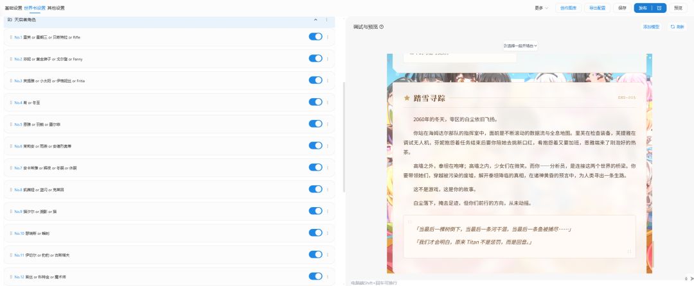Click the 发布 button
694x286 pixels.
643,8
